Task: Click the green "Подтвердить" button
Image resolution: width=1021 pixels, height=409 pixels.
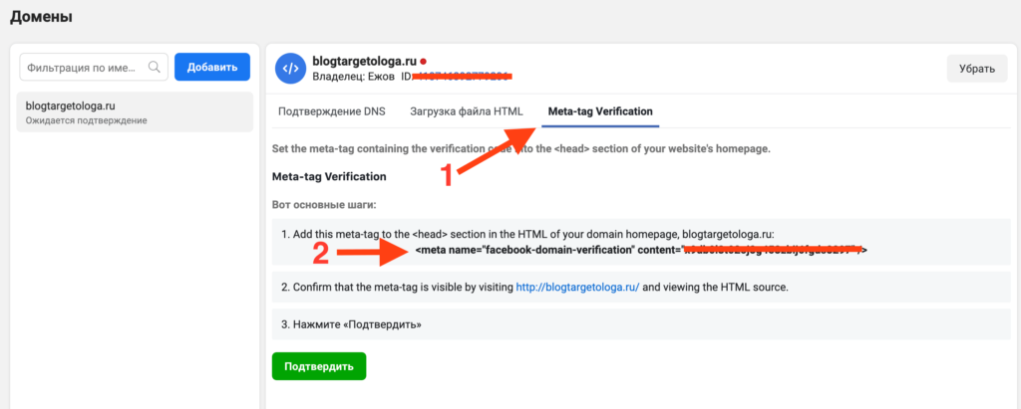Action: coord(319,366)
